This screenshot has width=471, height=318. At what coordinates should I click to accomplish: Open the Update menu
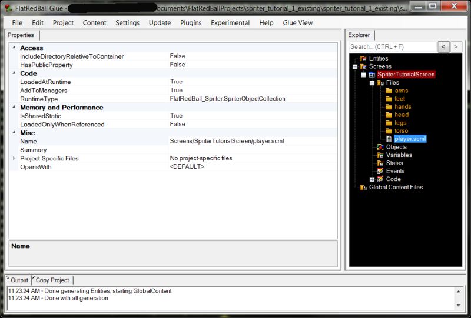point(160,23)
